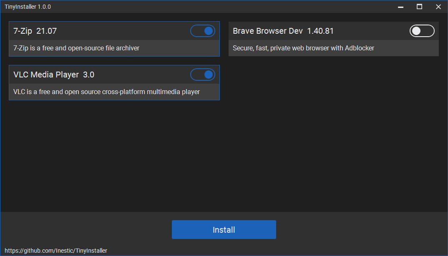
Task: Select the 7-Zip 21.07 title
Action: tap(35, 31)
